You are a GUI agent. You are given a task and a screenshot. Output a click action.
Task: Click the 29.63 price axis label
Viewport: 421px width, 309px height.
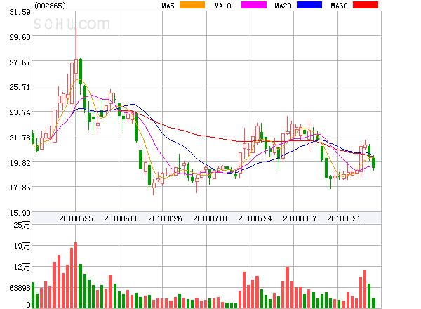[x=20, y=37]
